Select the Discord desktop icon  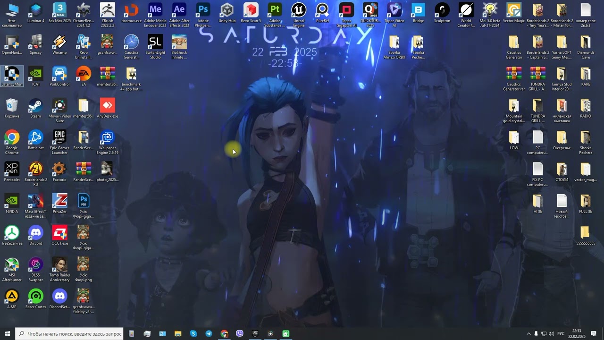tap(35, 236)
